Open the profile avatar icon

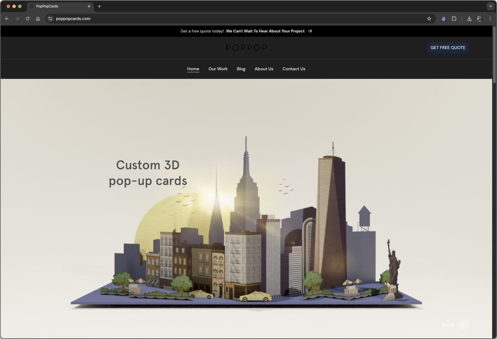point(479,19)
